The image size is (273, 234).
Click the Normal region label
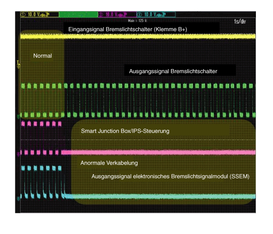43,56
